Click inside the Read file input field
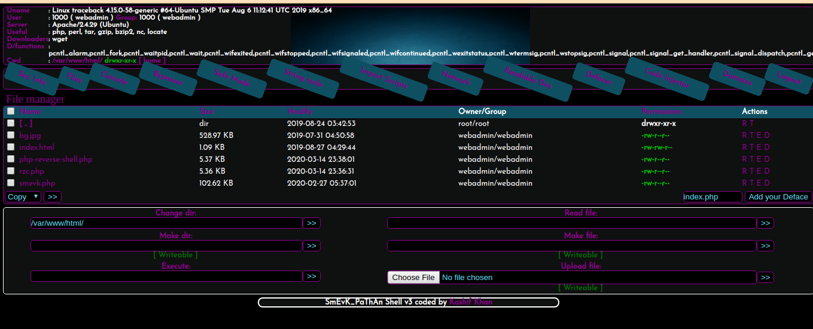 571,223
